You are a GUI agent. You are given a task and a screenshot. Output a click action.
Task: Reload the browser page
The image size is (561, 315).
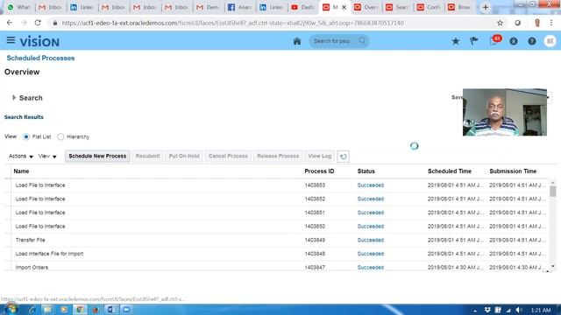tap(38, 23)
